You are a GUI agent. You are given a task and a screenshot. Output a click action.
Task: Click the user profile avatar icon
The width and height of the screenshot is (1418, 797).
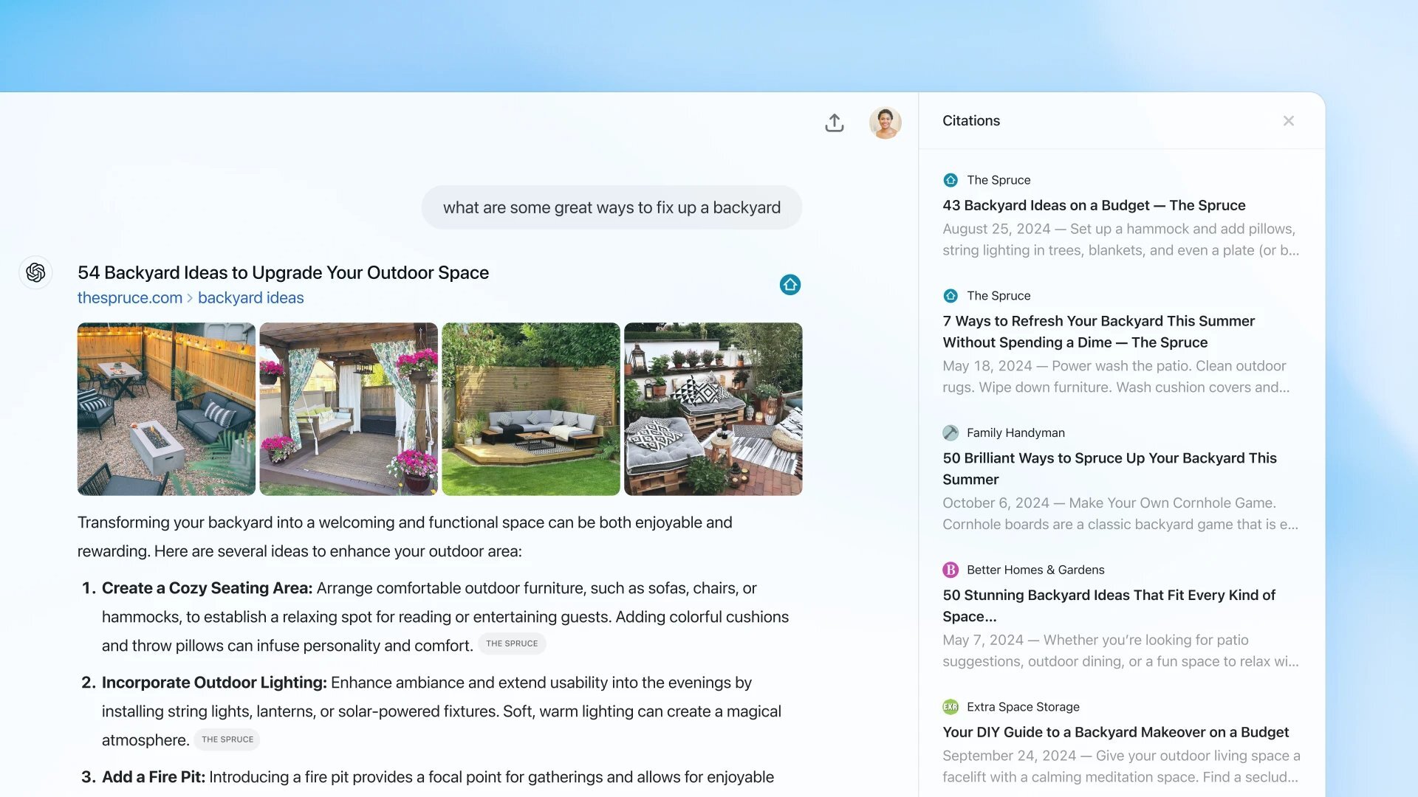pyautogui.click(x=884, y=123)
